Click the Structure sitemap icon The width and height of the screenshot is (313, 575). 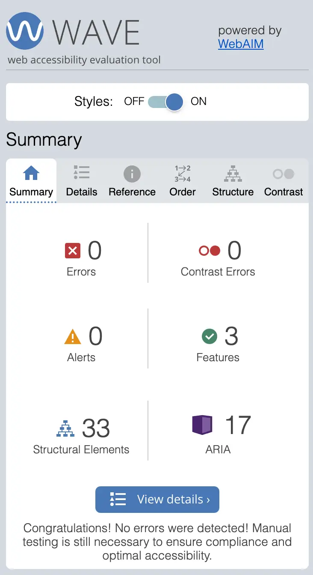pos(233,173)
